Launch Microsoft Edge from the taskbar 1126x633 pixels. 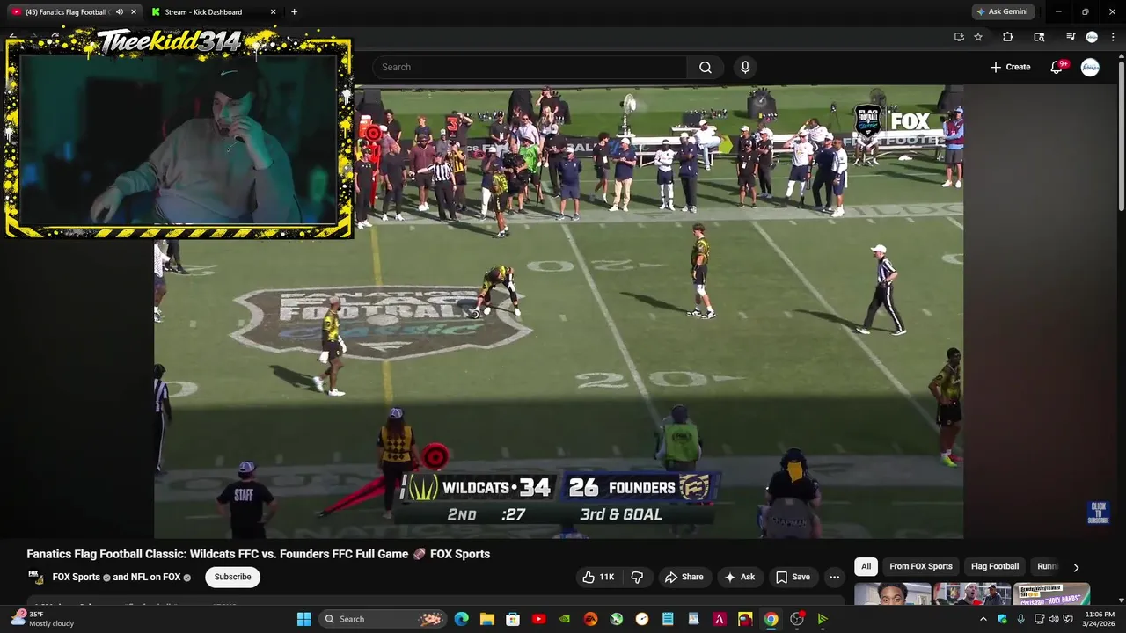pos(461,619)
